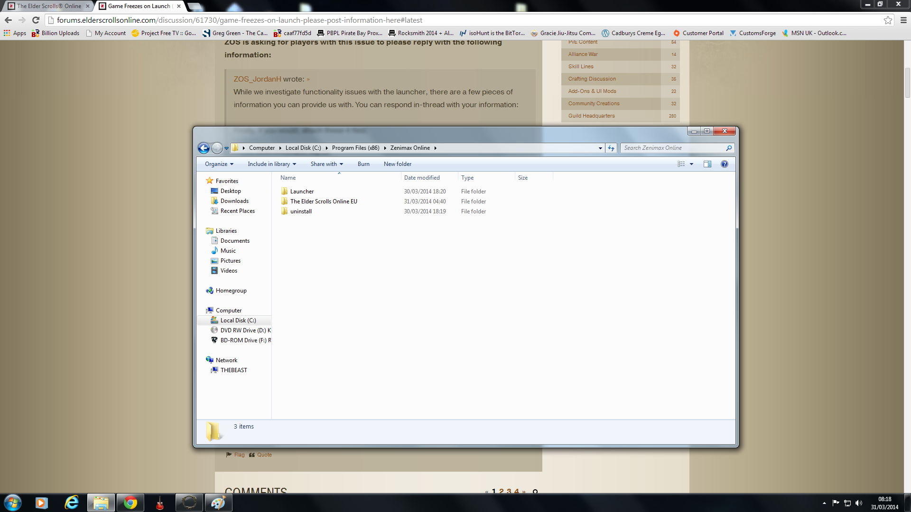Open Homegroup in the navigation pane
This screenshot has width=911, height=512.
[x=231, y=291]
